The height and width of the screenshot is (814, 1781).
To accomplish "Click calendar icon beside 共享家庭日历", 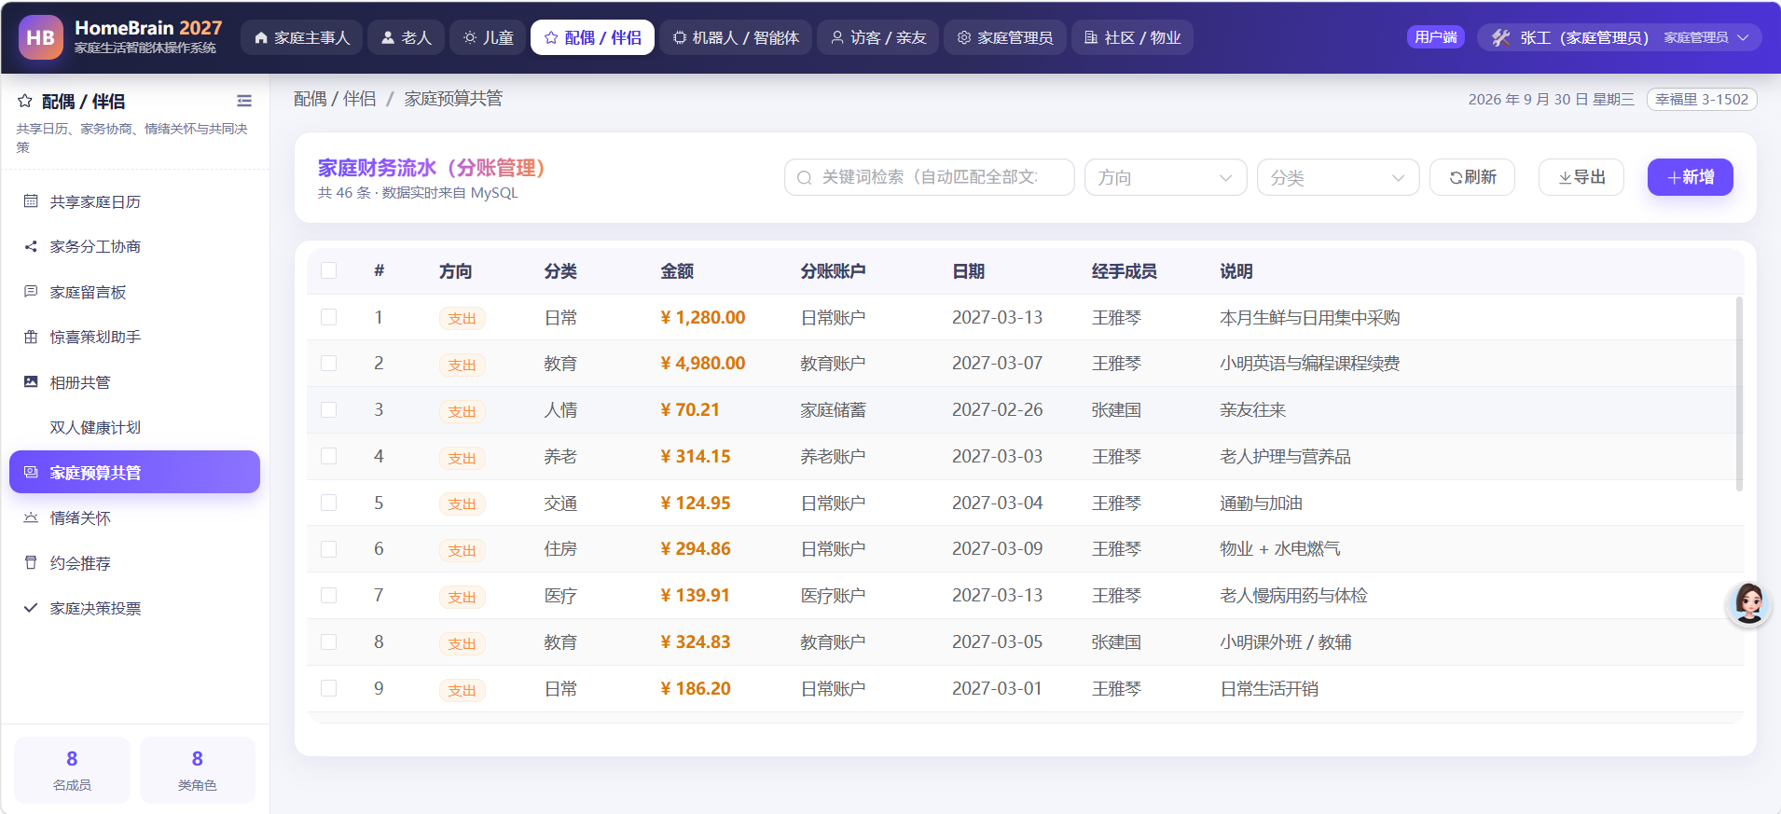I will click(31, 201).
